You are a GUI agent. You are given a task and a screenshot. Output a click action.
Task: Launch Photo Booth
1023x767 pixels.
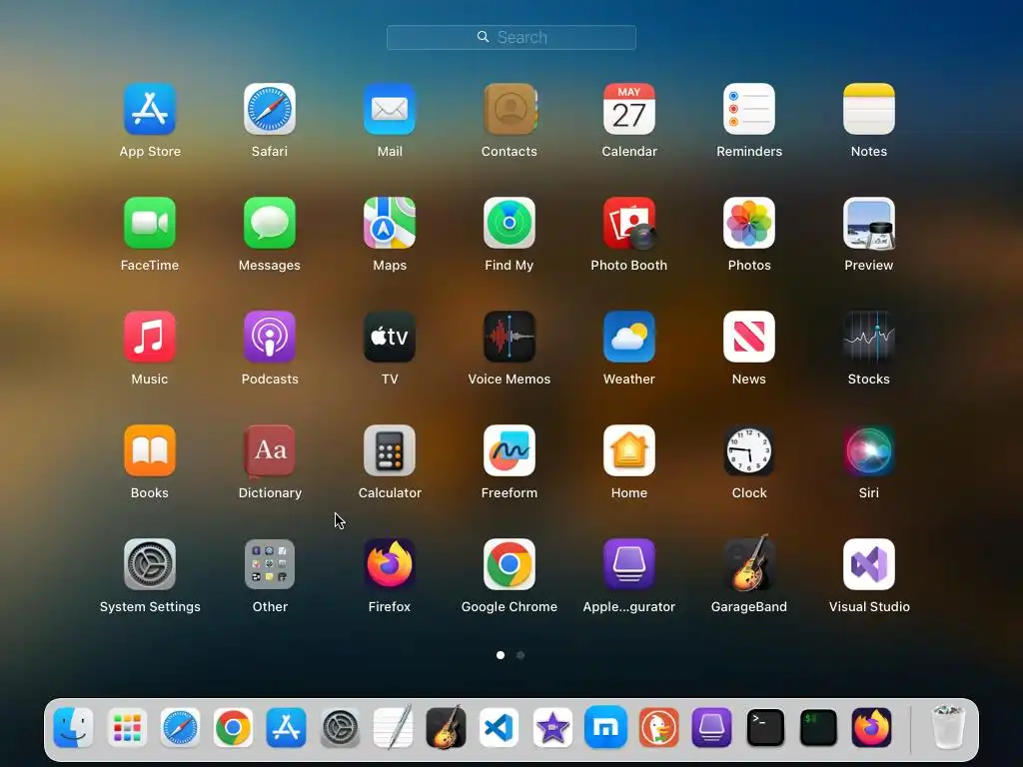pos(629,223)
